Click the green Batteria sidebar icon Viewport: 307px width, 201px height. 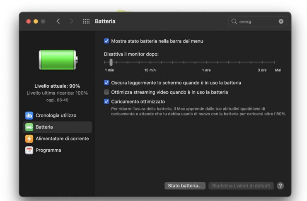click(x=29, y=127)
